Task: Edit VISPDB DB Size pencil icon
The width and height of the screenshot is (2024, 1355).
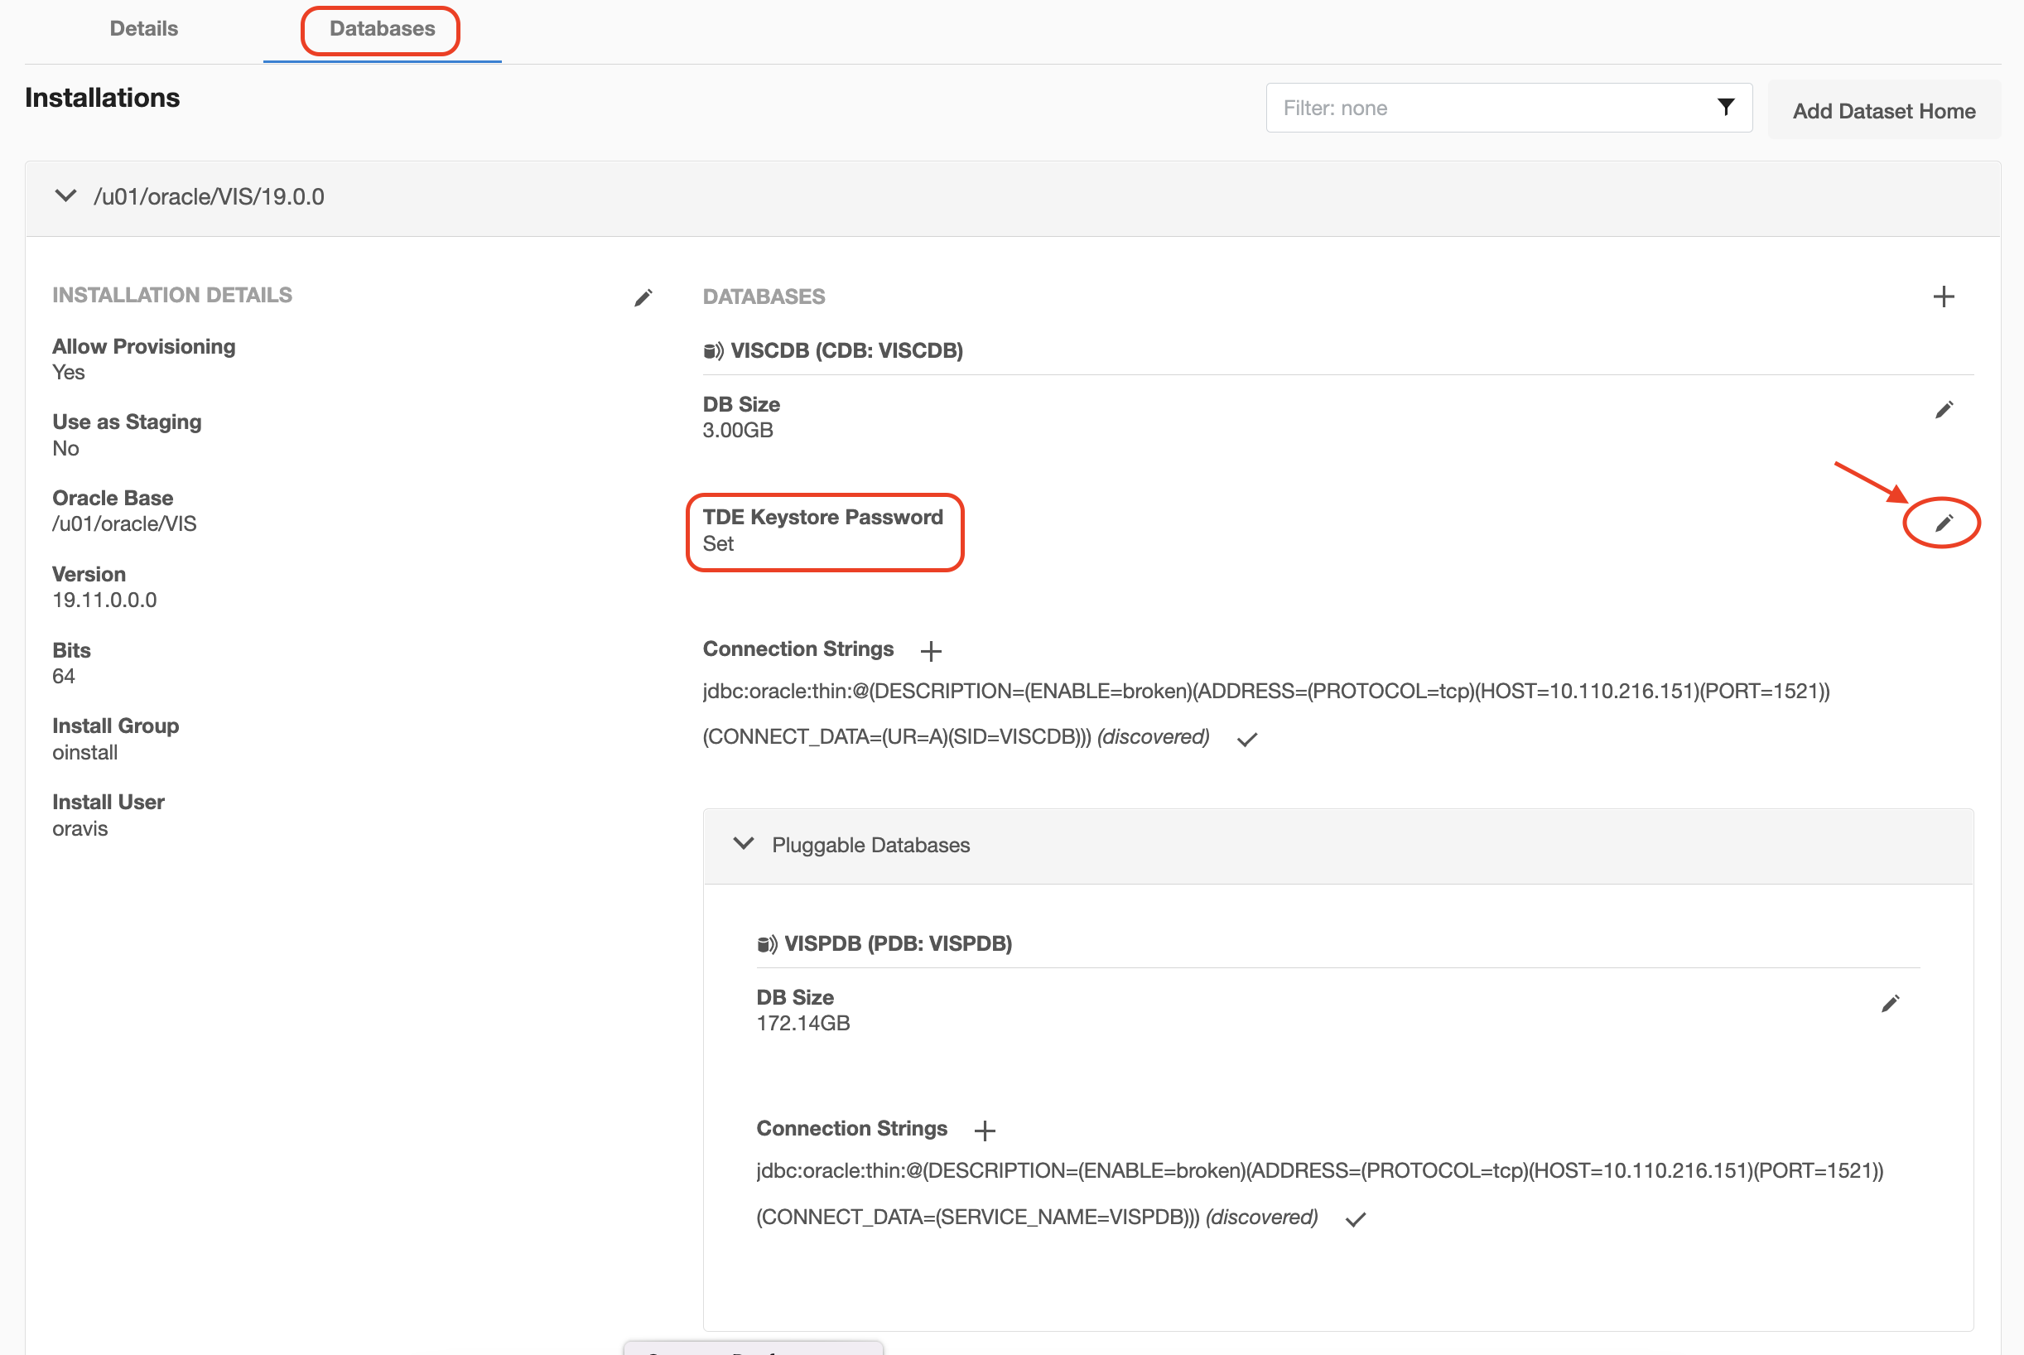Action: pos(1889,1003)
